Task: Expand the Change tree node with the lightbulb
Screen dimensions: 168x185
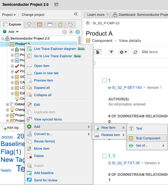Action: [7, 110]
